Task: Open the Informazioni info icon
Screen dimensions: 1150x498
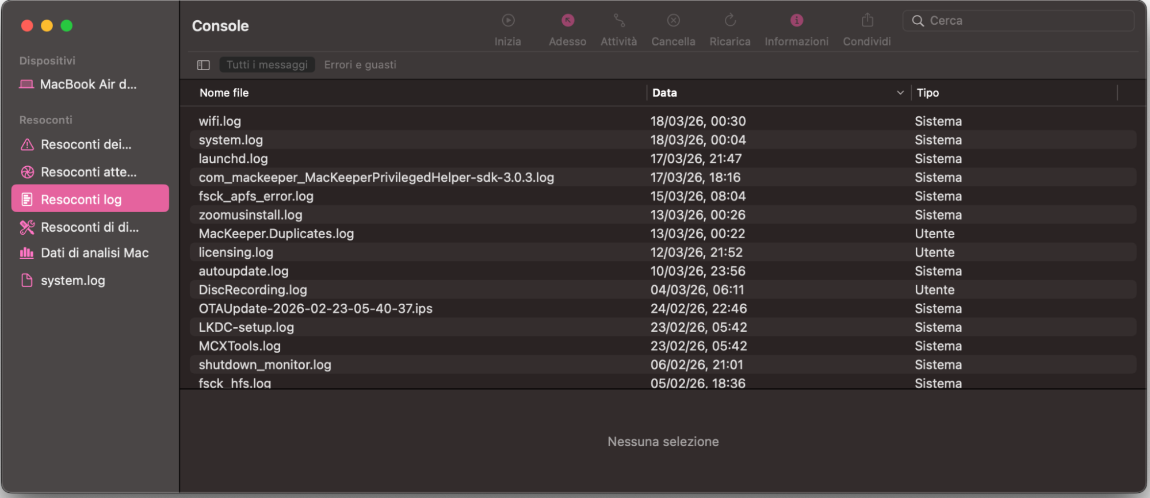Action: click(x=797, y=21)
